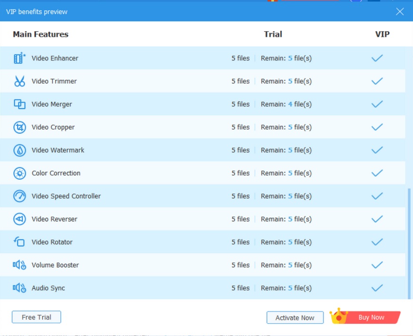Viewport: 413px width, 336px height.
Task: Click the Main Features column header
Action: click(x=41, y=34)
